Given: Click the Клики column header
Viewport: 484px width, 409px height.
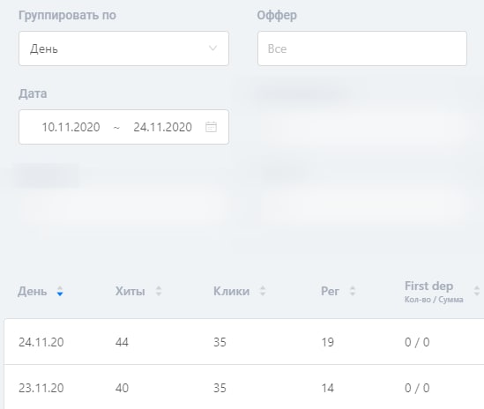Looking at the screenshot, I should [x=232, y=291].
